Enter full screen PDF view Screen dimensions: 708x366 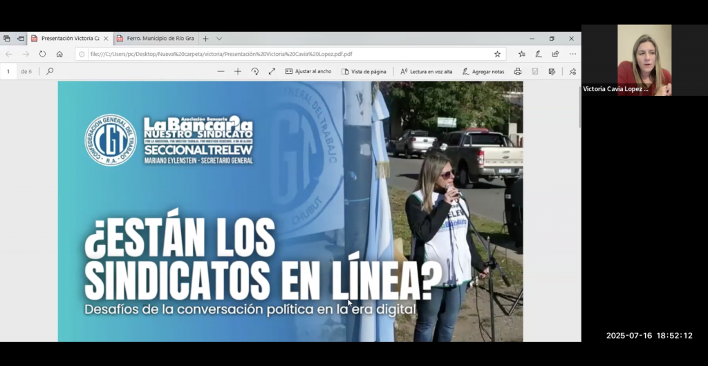coord(272,71)
